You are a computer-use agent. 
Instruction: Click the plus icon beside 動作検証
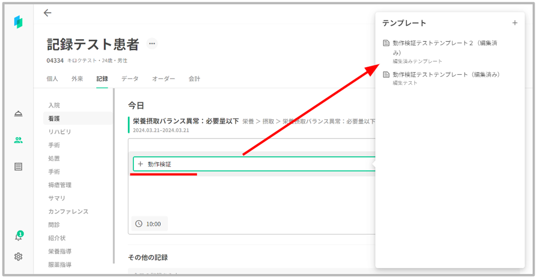pyautogui.click(x=140, y=164)
